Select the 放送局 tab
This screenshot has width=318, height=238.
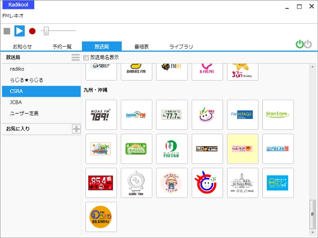[102, 46]
